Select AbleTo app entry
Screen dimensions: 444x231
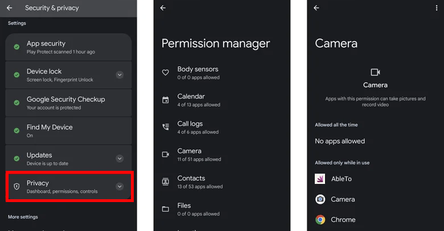click(376, 179)
